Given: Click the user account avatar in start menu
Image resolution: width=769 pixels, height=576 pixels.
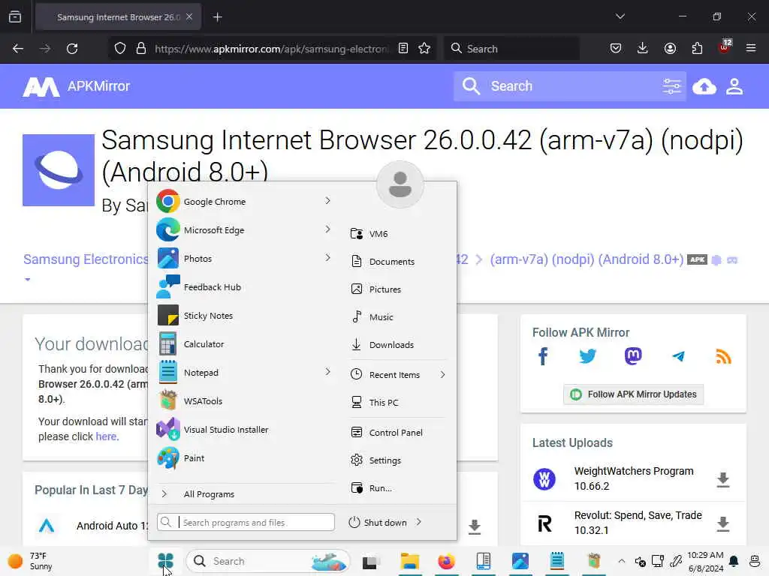Looking at the screenshot, I should pyautogui.click(x=400, y=184).
